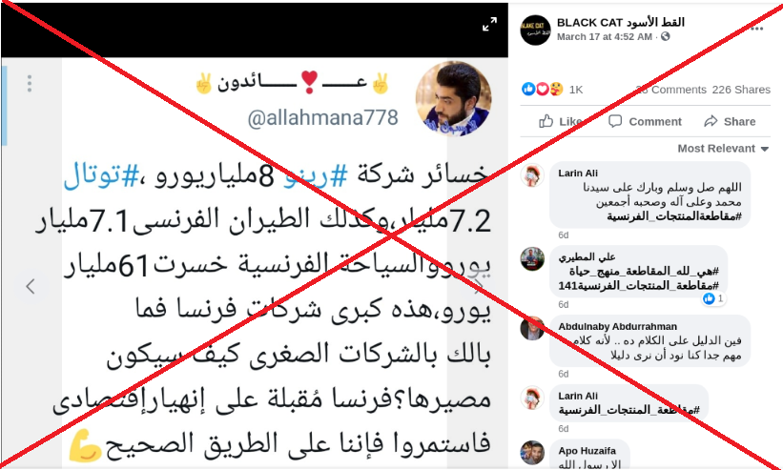This screenshot has width=783, height=470.
Task: View the post's reaction emoji icons
Action: pyautogui.click(x=543, y=90)
